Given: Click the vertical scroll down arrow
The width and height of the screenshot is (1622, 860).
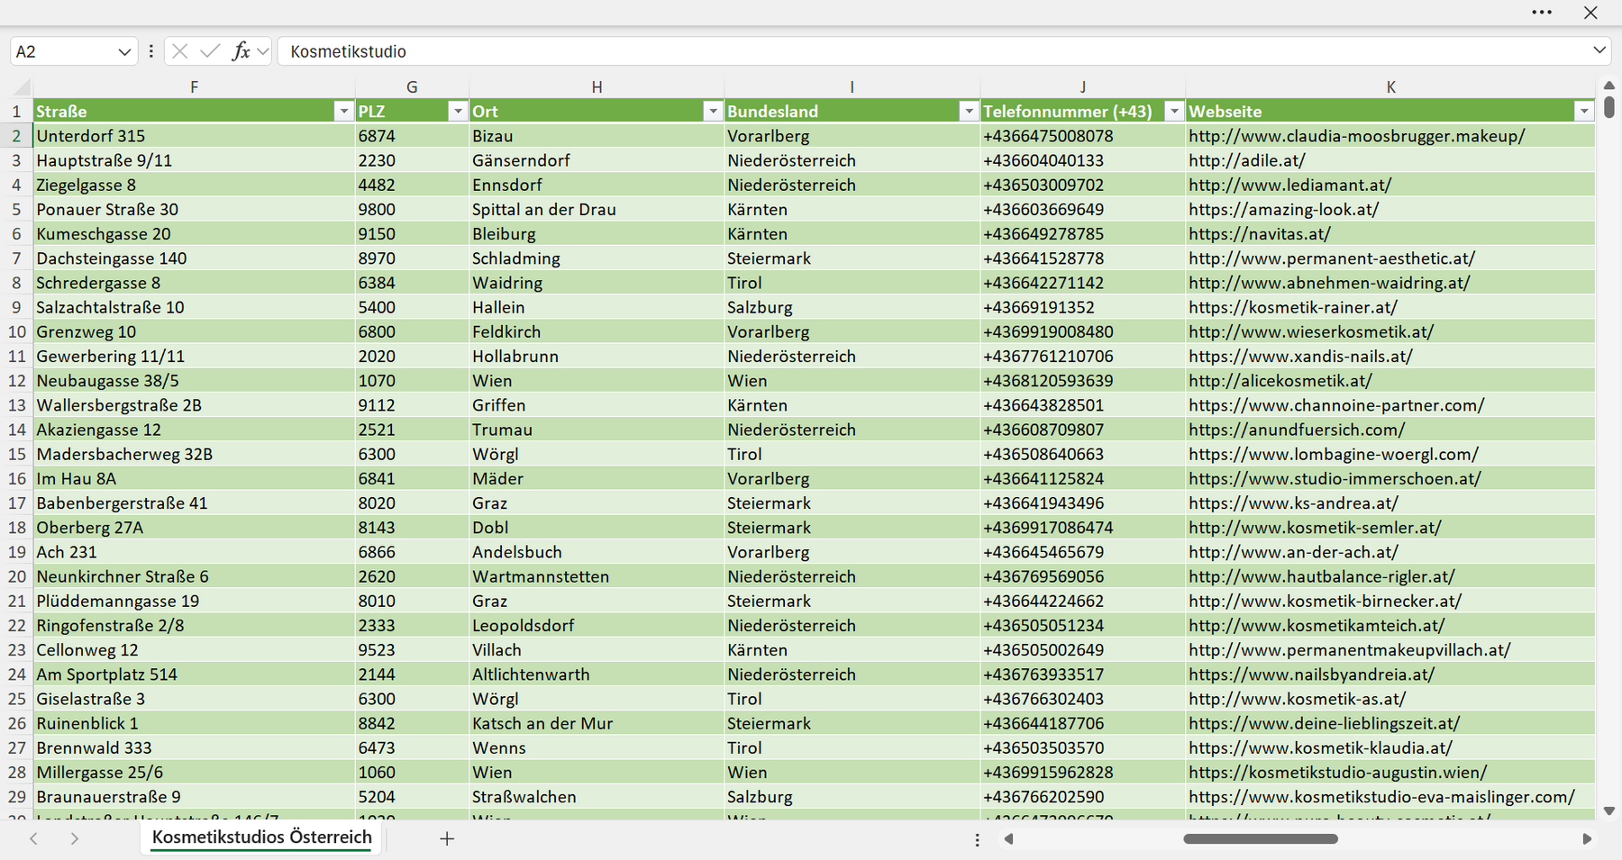Looking at the screenshot, I should tap(1609, 810).
